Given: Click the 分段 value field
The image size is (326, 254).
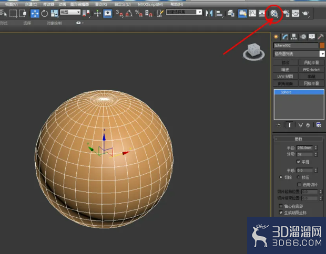Looking at the screenshot, I should click(x=304, y=154).
